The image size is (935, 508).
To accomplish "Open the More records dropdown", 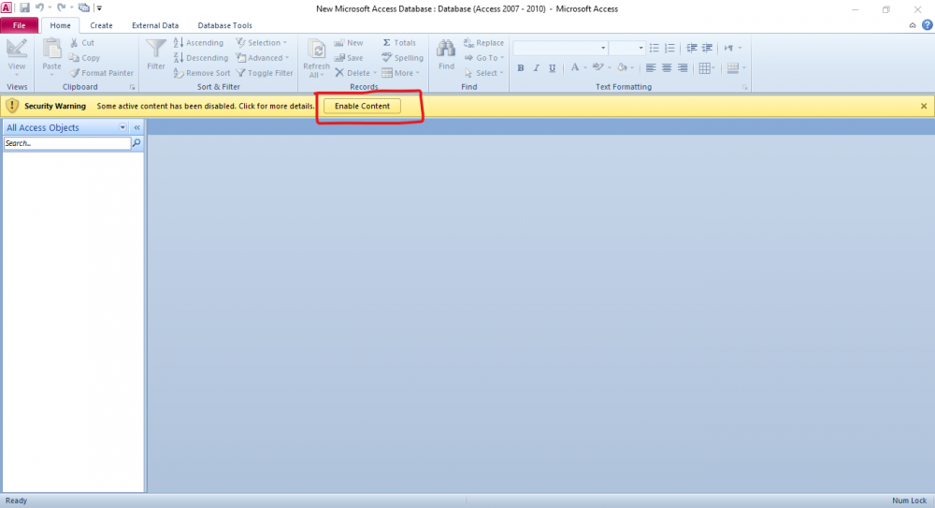I will [401, 73].
